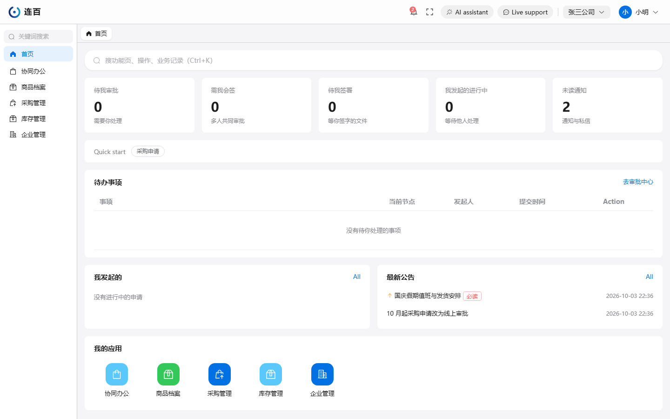Click the 连百 logo icon
The image size is (670, 419).
(x=14, y=12)
